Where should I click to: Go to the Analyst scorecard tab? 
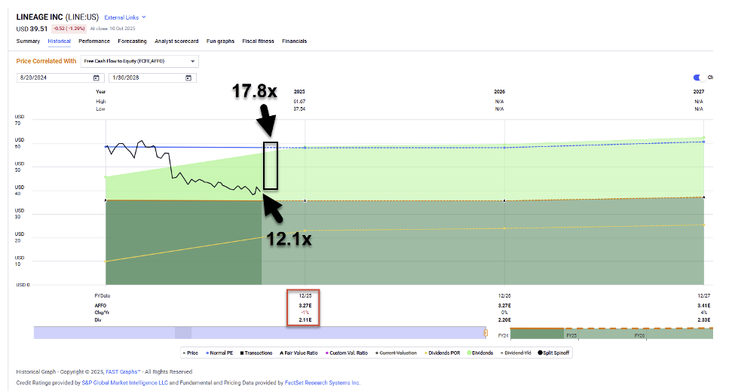point(176,41)
